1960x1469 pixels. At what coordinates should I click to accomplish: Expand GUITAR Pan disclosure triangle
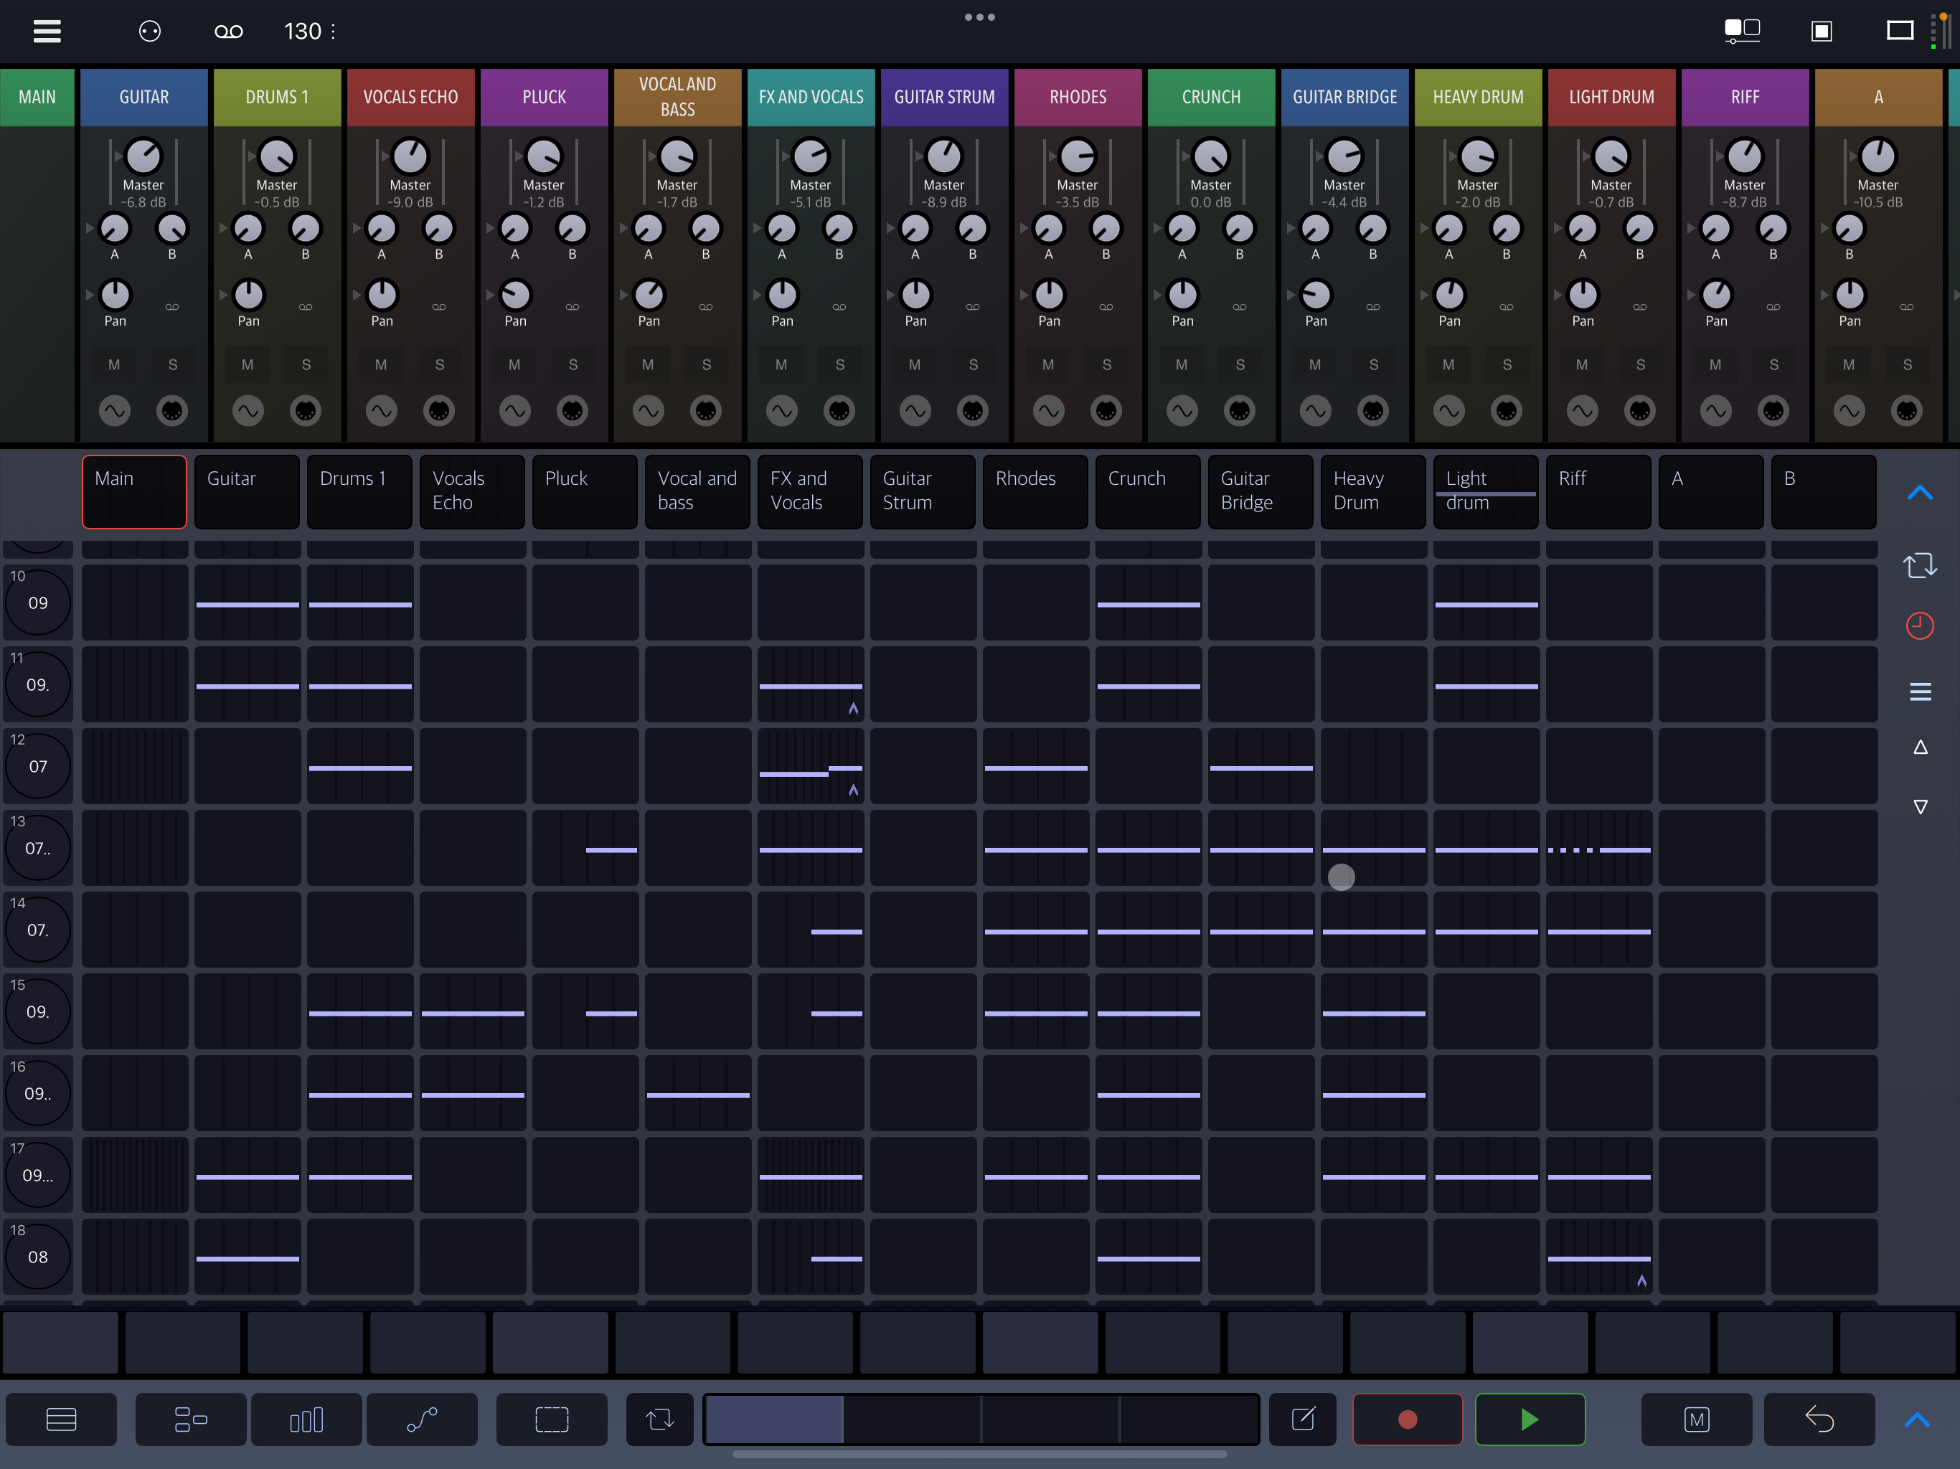(90, 294)
